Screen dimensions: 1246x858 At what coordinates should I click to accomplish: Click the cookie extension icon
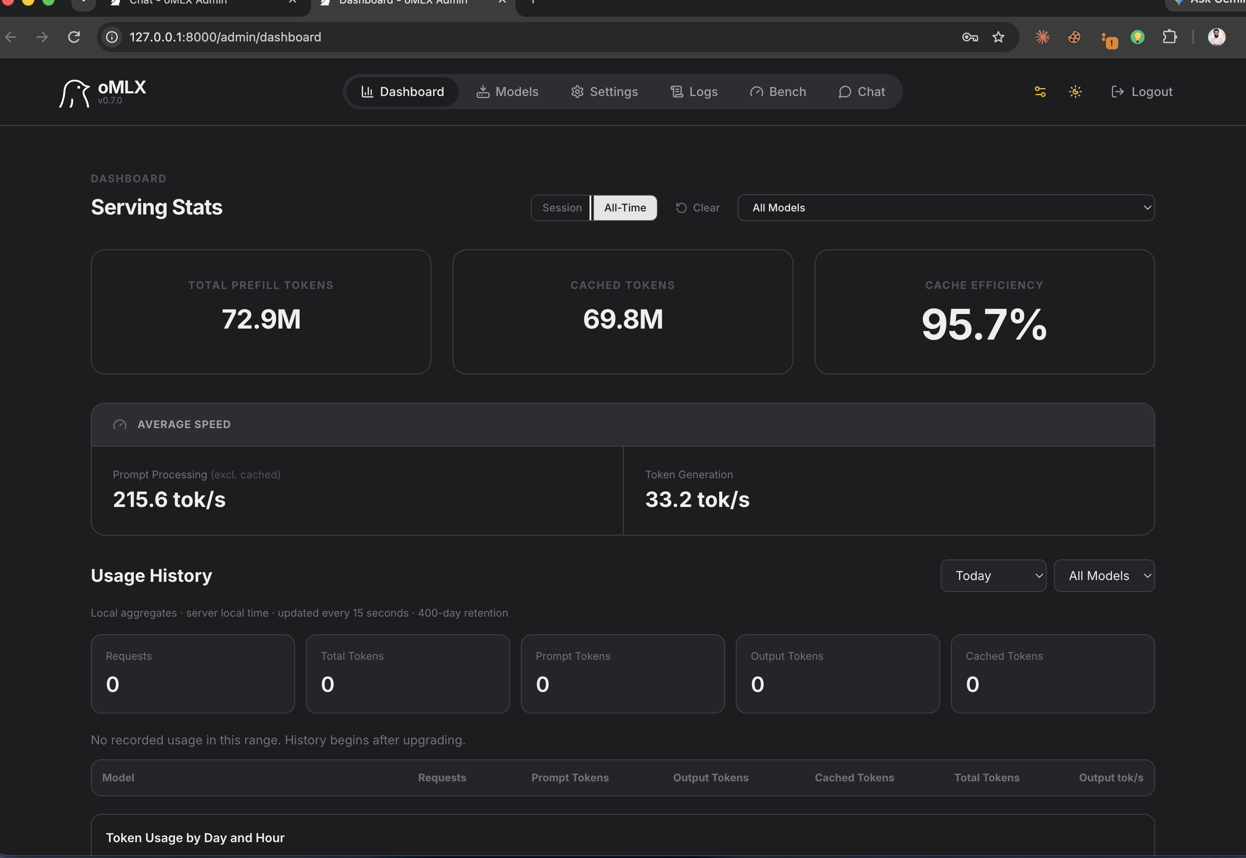tap(1074, 37)
